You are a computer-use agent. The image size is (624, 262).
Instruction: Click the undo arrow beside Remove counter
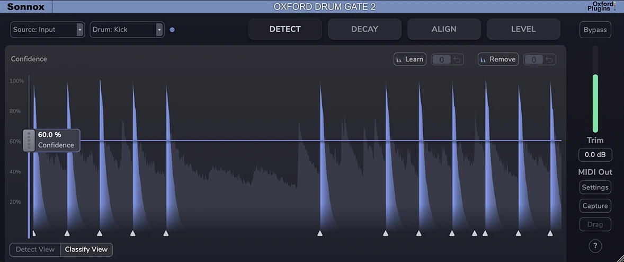(550, 59)
